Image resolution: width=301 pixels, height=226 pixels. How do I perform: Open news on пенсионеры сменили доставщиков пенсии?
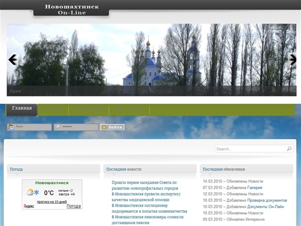coord(147,220)
